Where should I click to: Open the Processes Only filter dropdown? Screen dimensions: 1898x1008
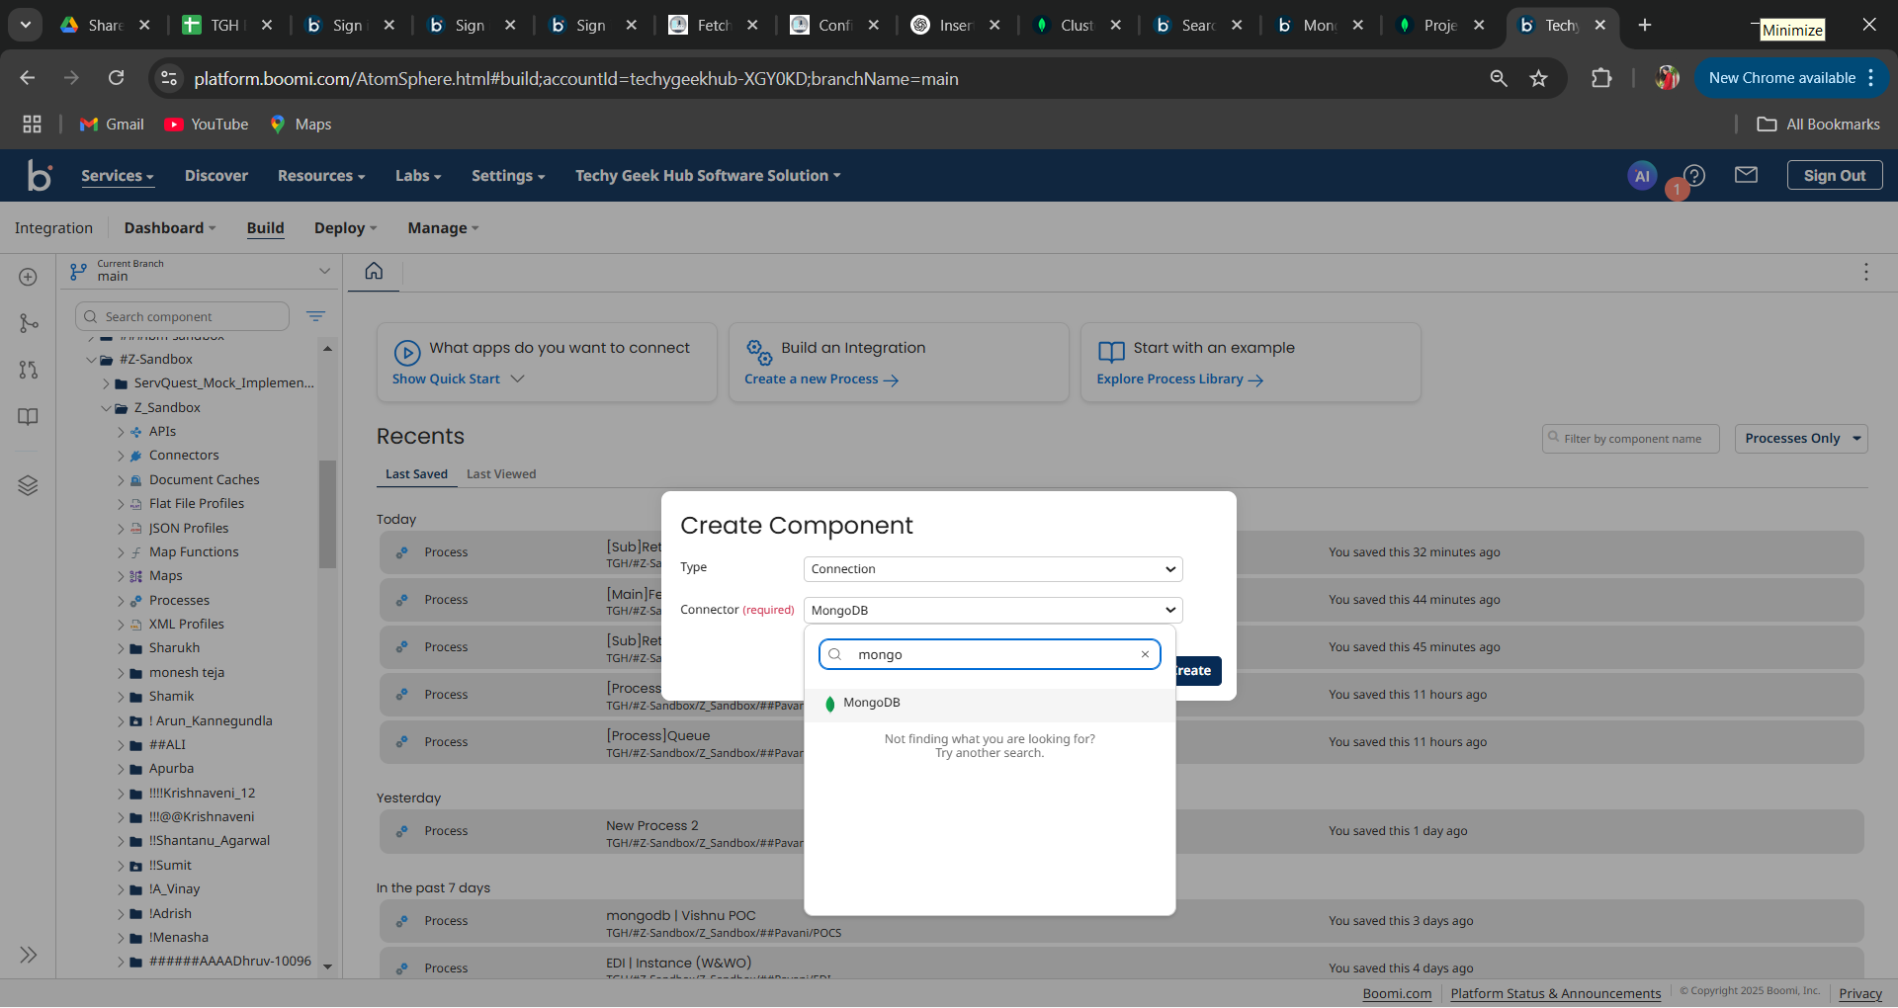pos(1800,439)
